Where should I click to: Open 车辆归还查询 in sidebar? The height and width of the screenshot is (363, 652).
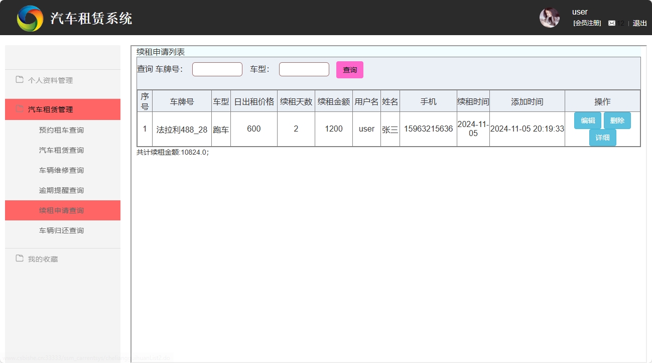pyautogui.click(x=61, y=230)
